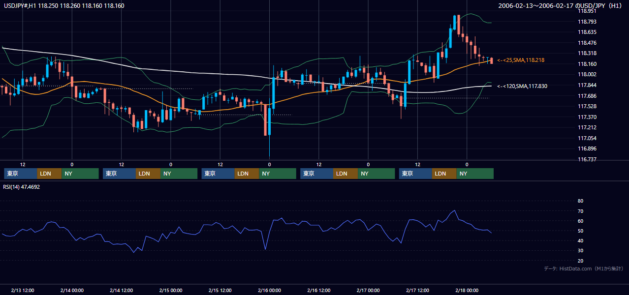This screenshot has width=629, height=295.
Task: Select the 2/18 00:00 time label
Action: point(467,290)
